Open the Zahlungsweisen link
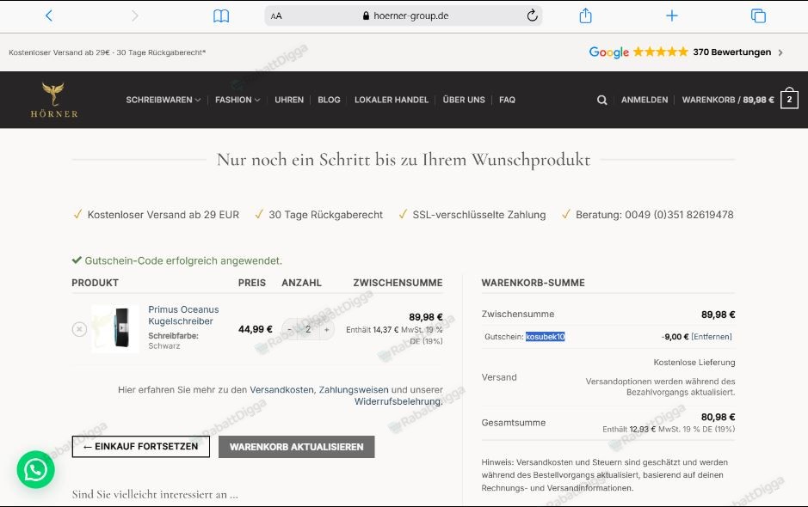 click(354, 389)
